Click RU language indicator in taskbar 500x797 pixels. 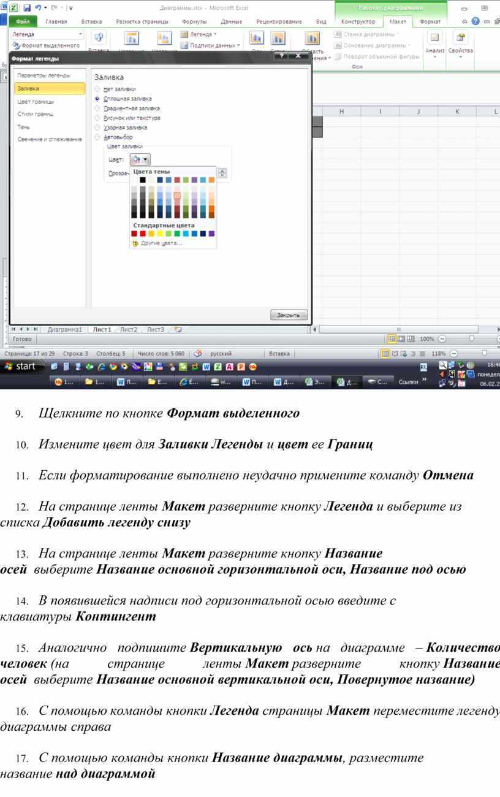pyautogui.click(x=423, y=367)
